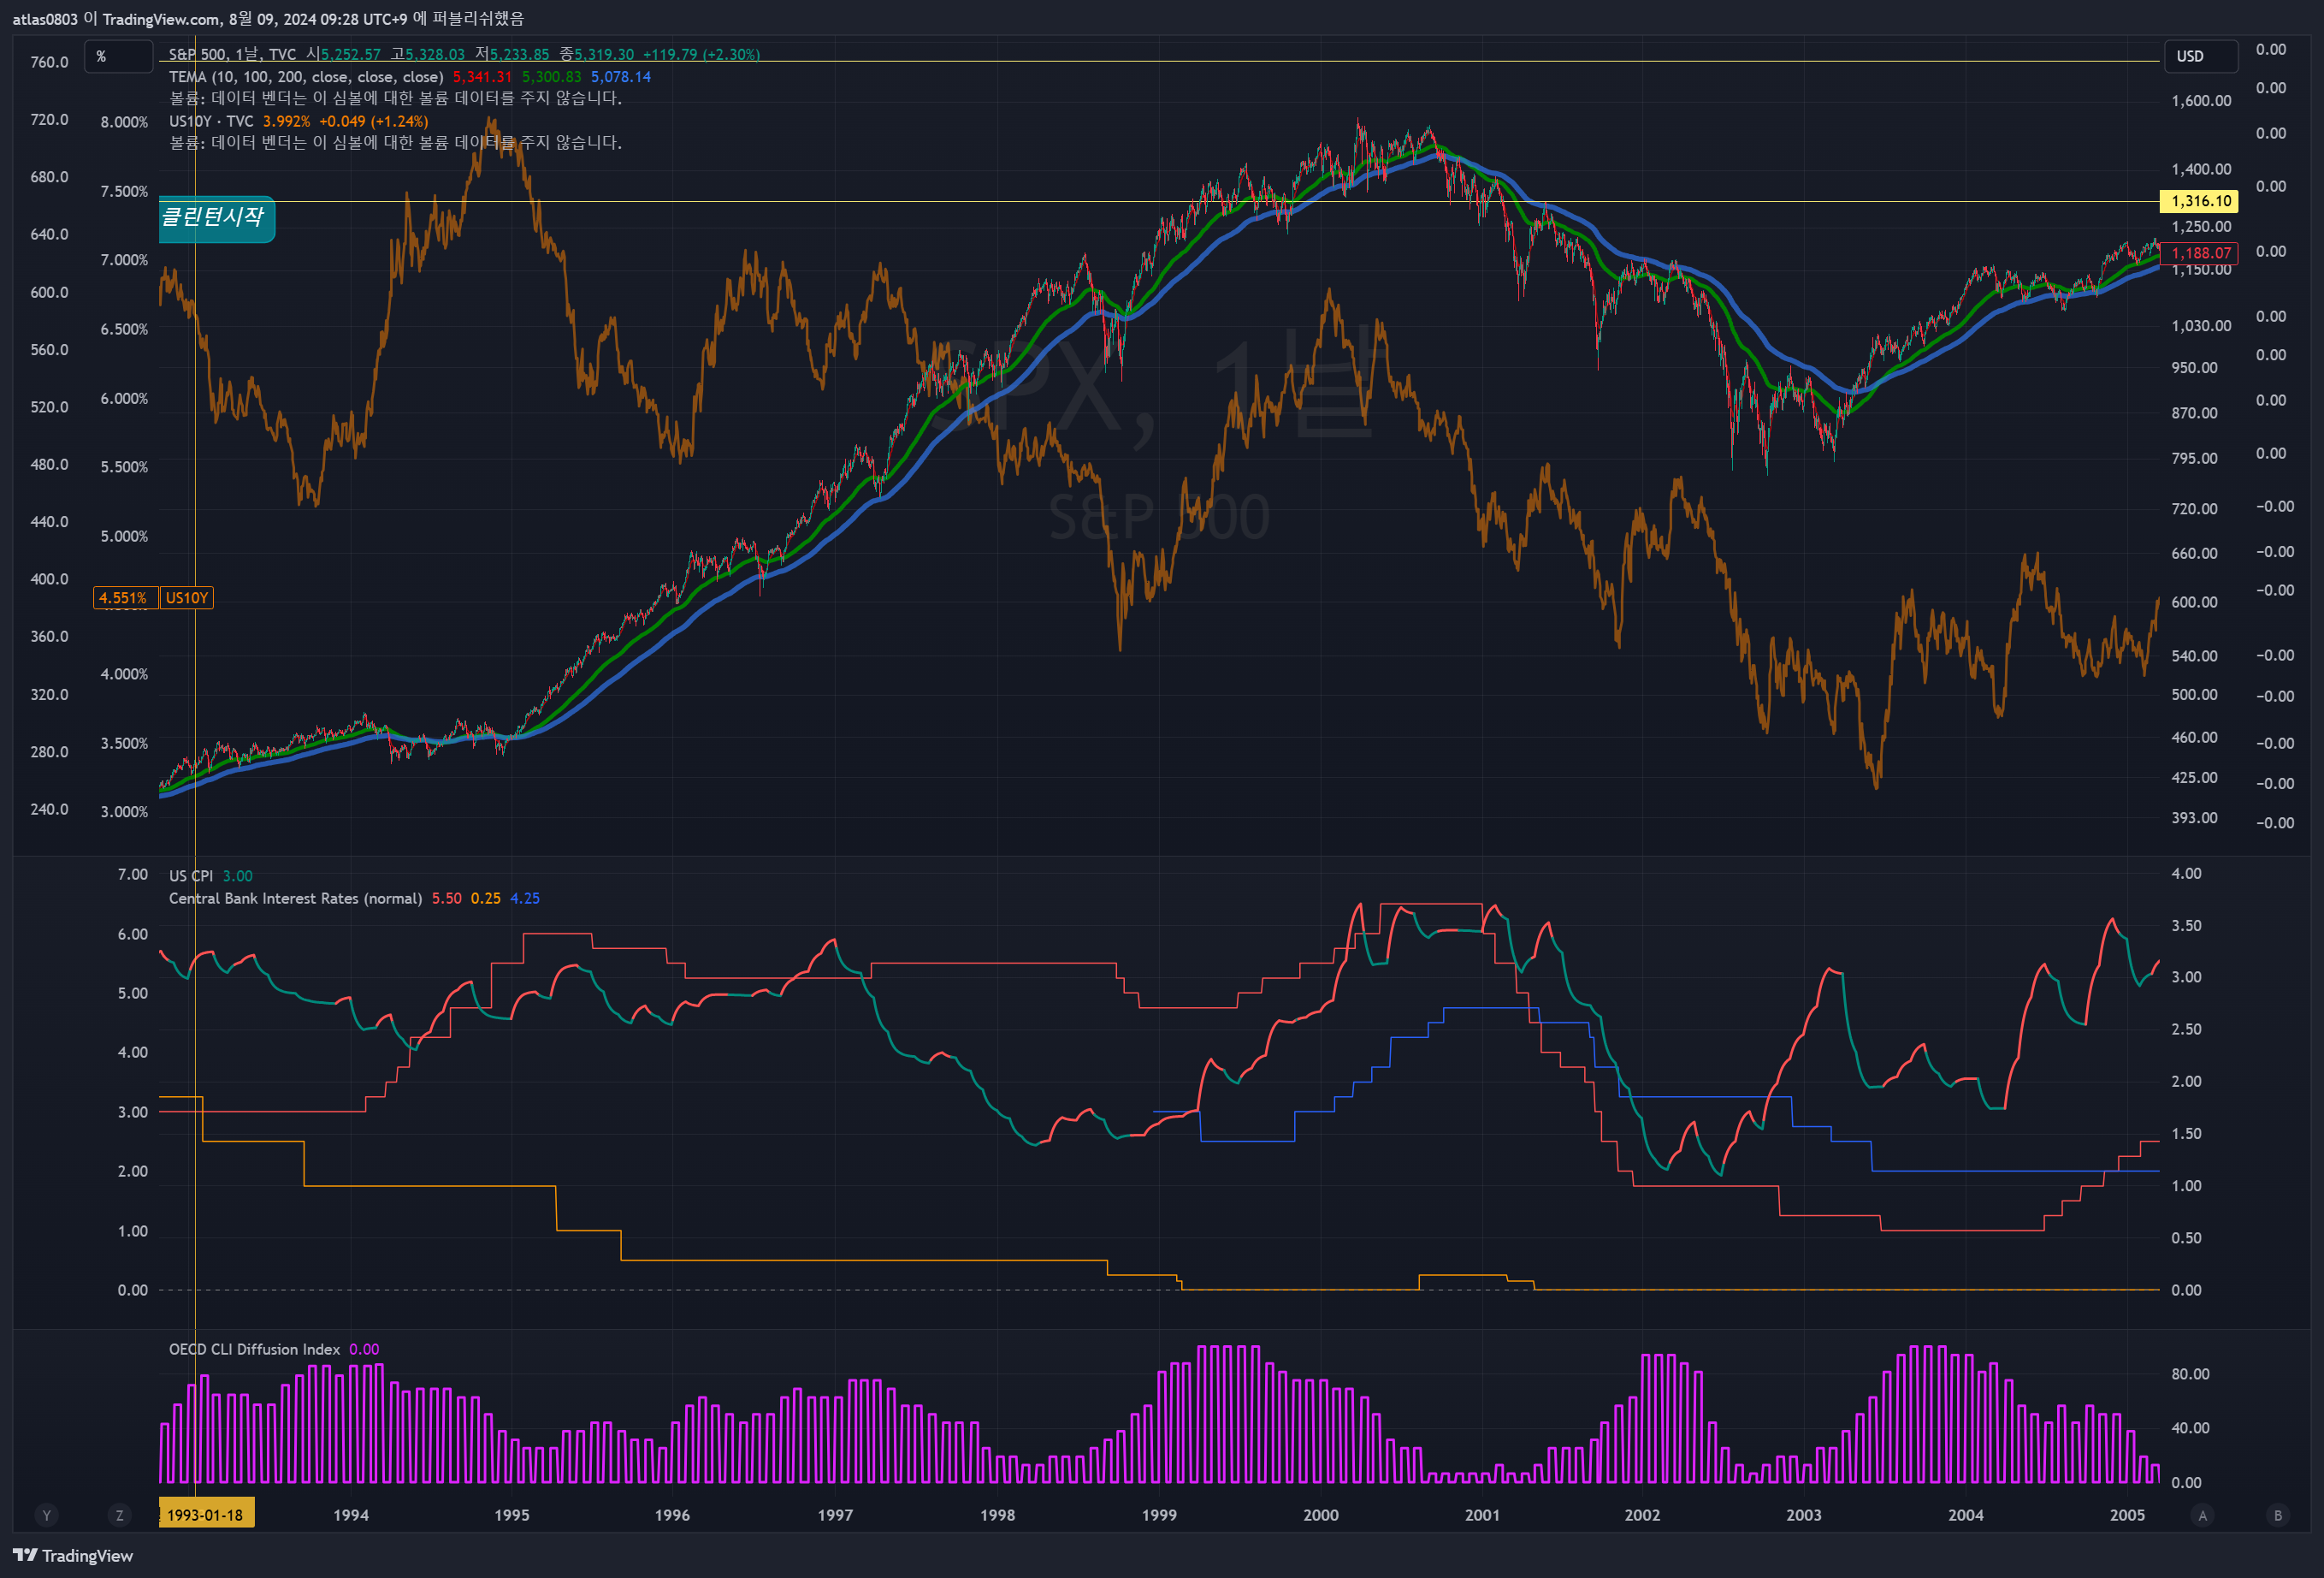Viewport: 2324px width, 1578px height.
Task: Click the Y scale badge at bottom left
Action: 46,1515
